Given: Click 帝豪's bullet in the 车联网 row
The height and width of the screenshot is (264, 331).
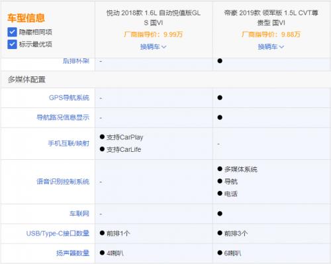Looking at the screenshot, I should [220, 214].
